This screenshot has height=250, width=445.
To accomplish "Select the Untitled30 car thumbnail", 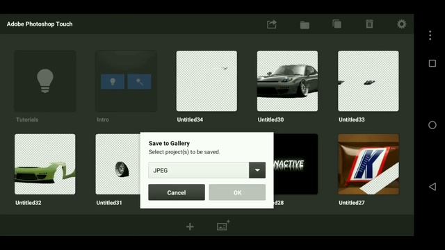I will click(x=287, y=81).
